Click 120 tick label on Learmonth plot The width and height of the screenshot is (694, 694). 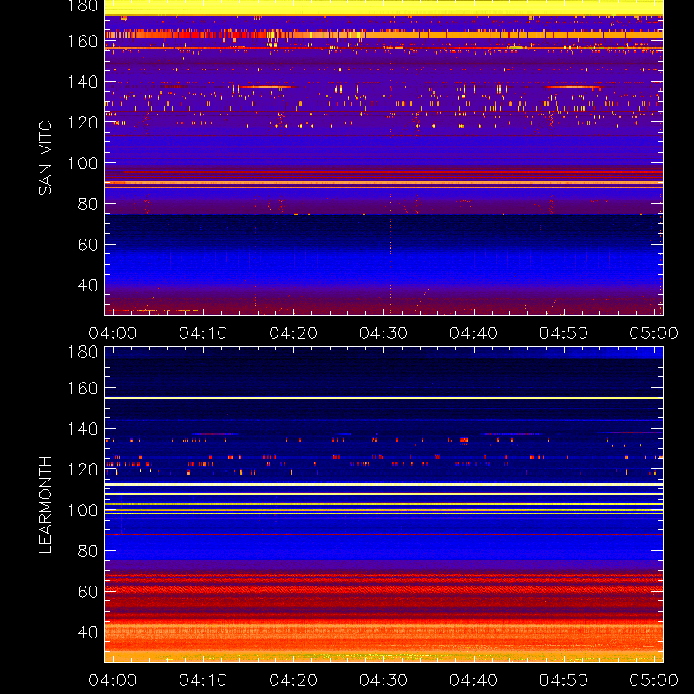pyautogui.click(x=82, y=469)
